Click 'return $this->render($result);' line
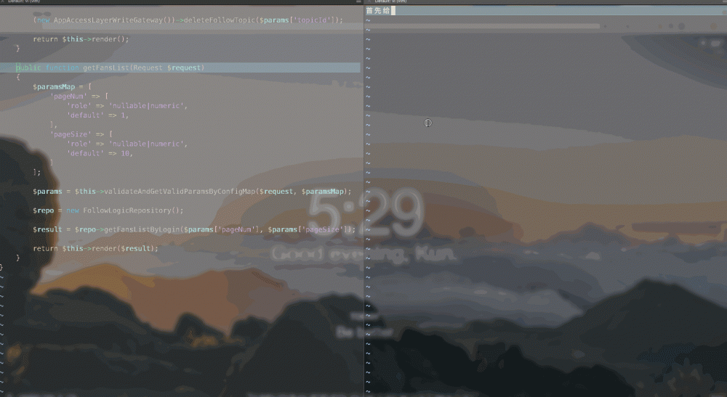 point(95,248)
